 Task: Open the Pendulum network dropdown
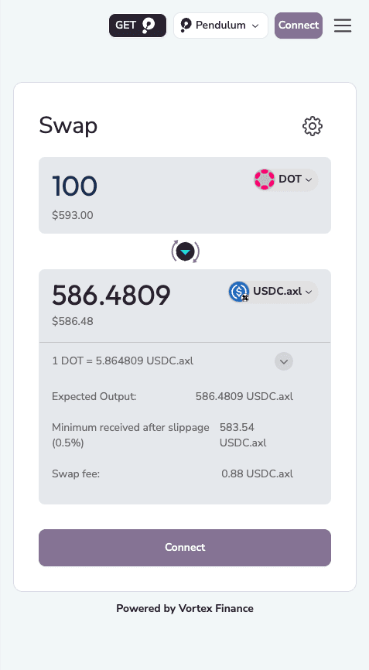tap(220, 26)
